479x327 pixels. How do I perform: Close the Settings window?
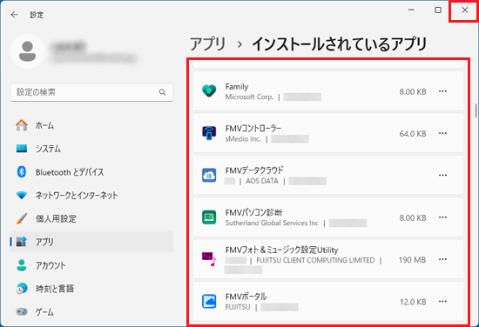[x=465, y=10]
